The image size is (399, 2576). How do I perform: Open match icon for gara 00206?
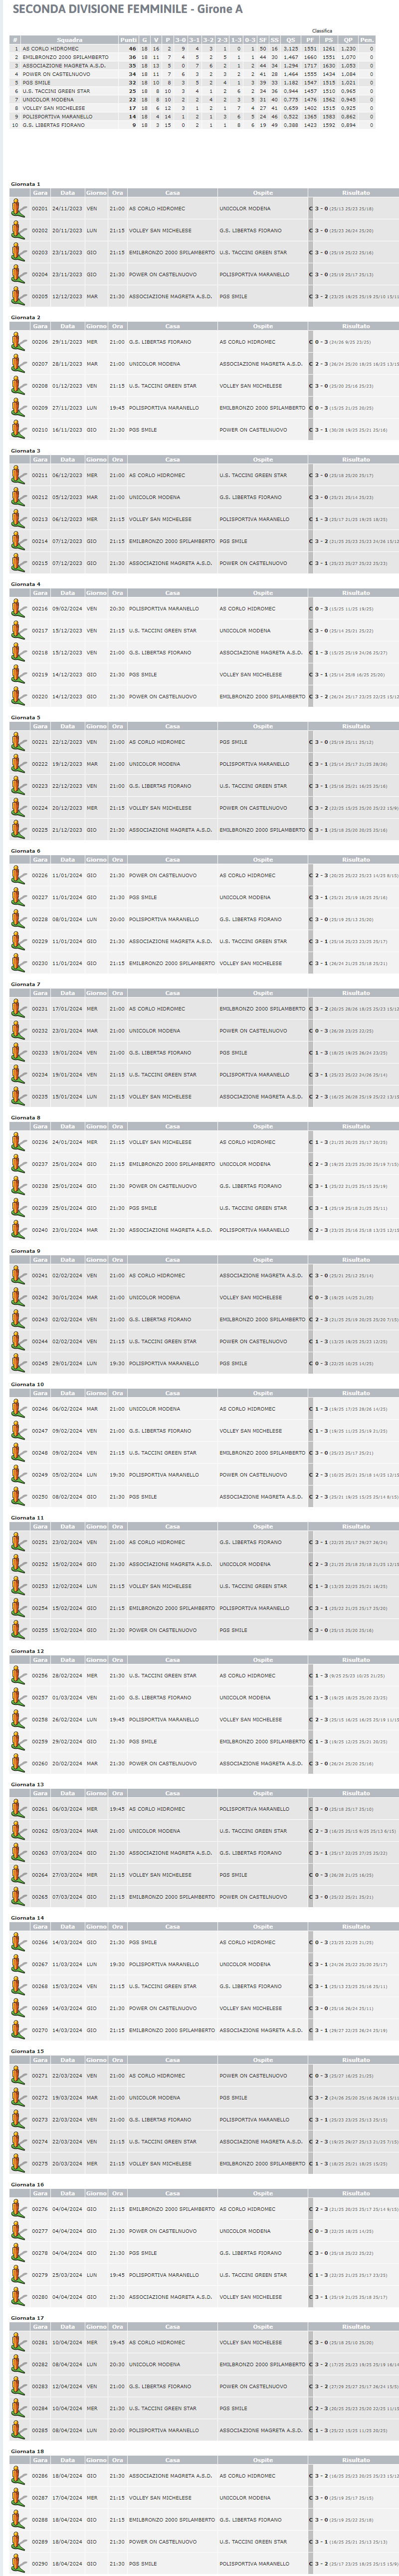click(18, 342)
